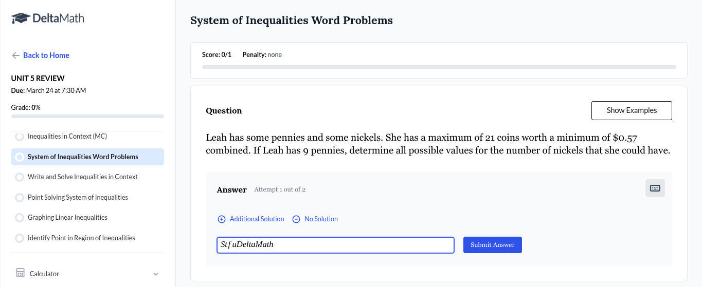Click the DeltaMath graduation cap logo
This screenshot has width=702, height=287.
click(21, 18)
